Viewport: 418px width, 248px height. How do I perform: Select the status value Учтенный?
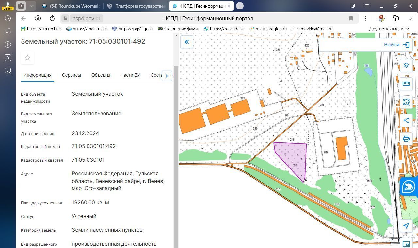84,216
